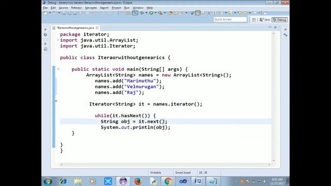331x186 pixels.
Task: Click the Open Perspective icon
Action: pyautogui.click(x=254, y=20)
